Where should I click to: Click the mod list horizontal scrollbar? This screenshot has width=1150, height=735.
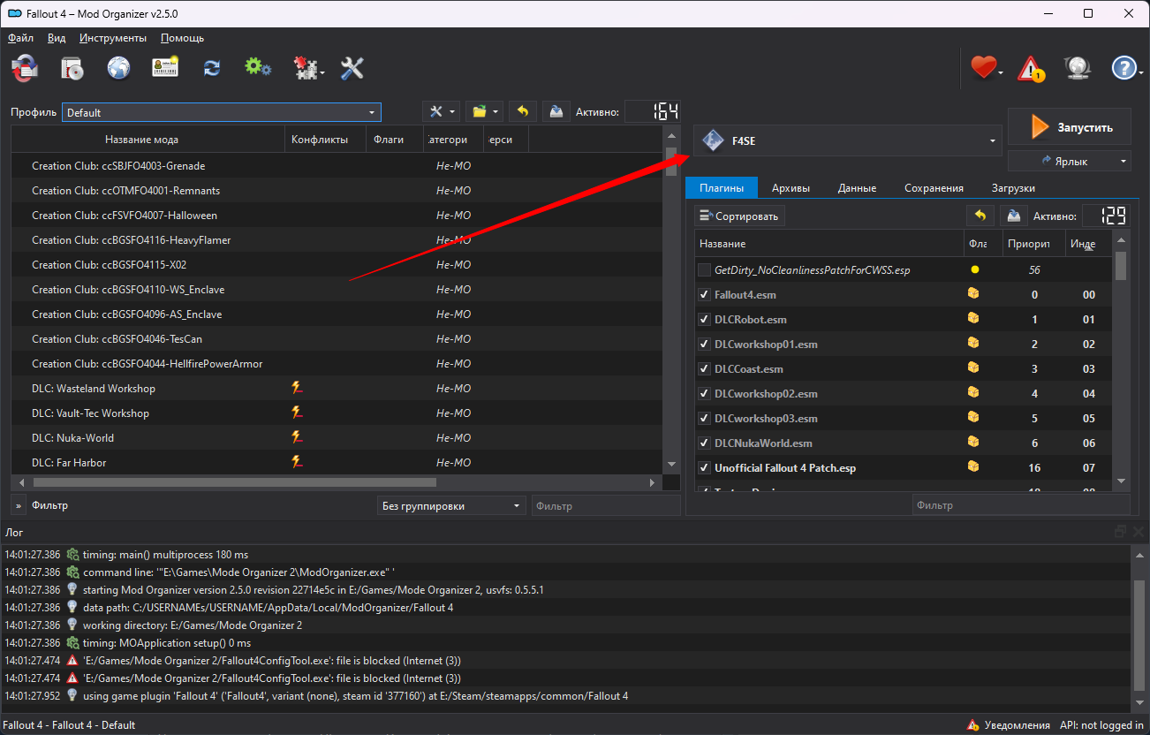point(234,482)
